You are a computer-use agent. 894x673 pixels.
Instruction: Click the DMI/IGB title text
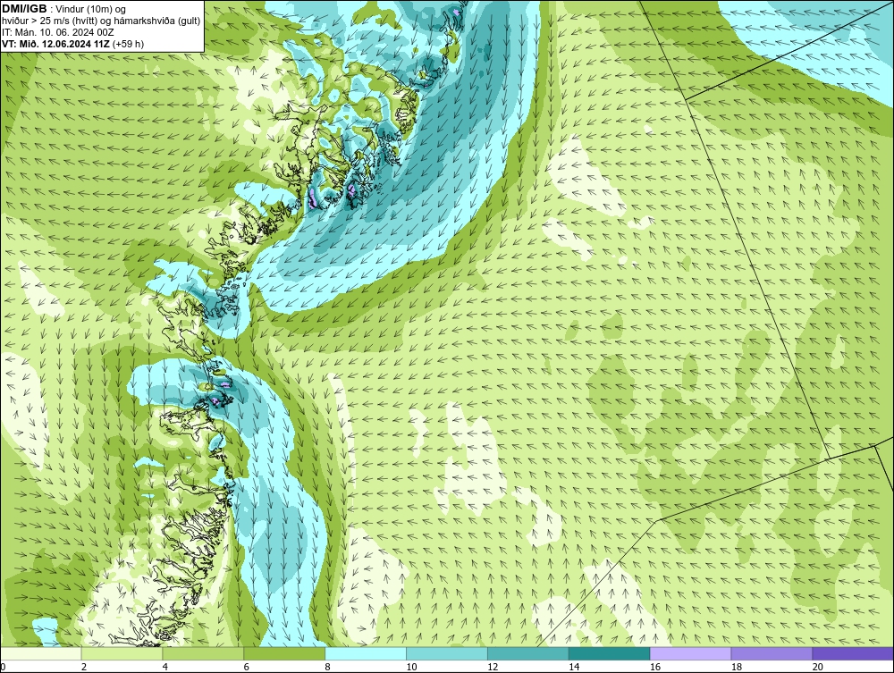24,9
